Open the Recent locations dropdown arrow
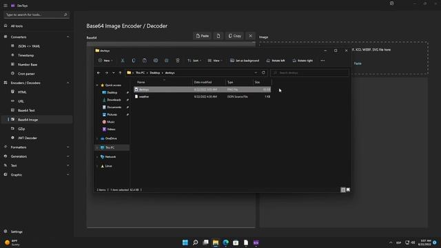This screenshot has width=441, height=248. click(113, 73)
